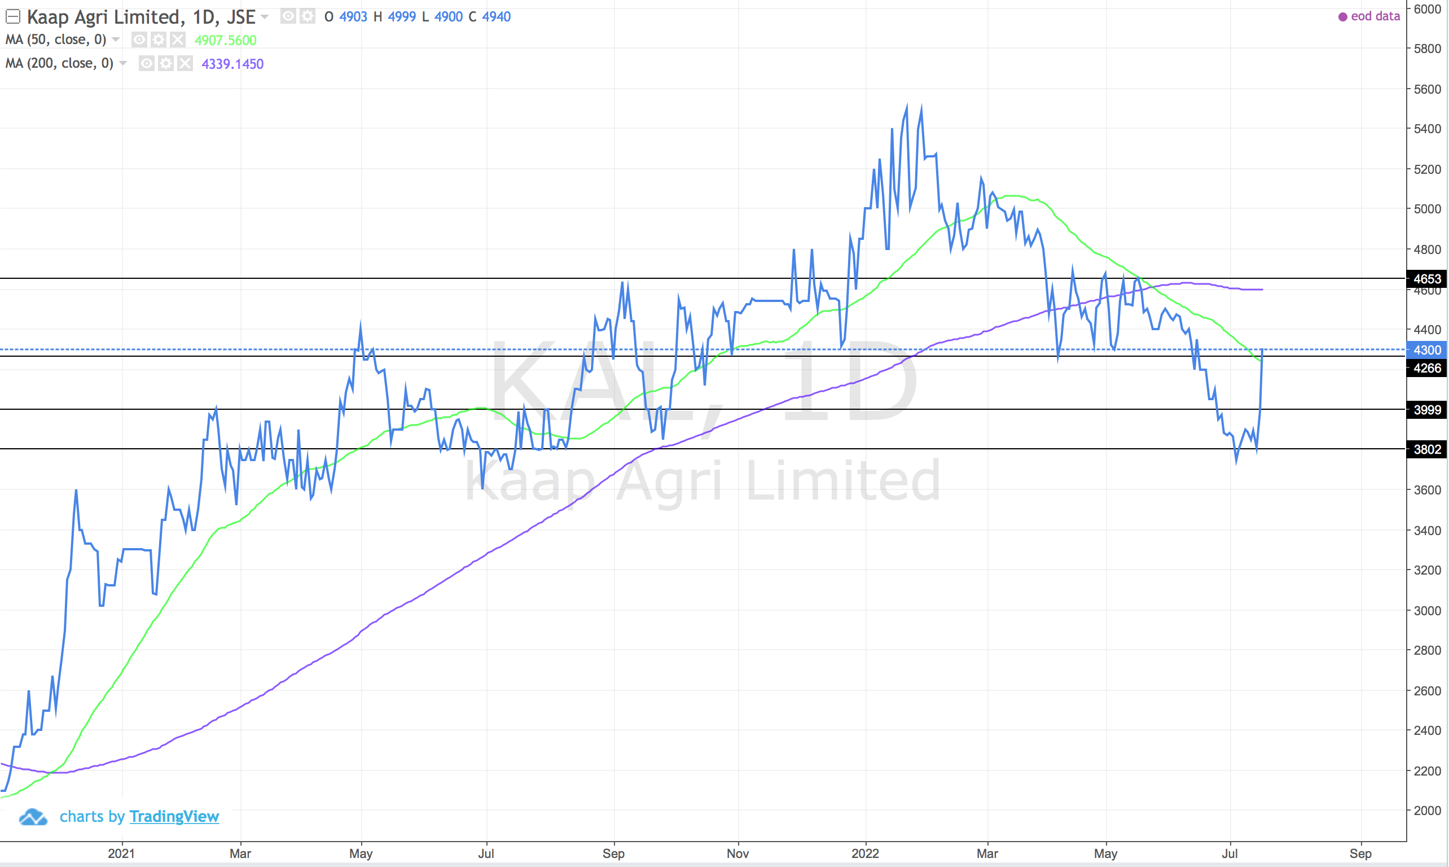Click the MA 200 value 4339.1450
1449x867 pixels.
click(x=232, y=64)
